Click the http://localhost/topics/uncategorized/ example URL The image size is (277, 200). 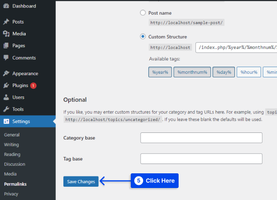[113, 120]
